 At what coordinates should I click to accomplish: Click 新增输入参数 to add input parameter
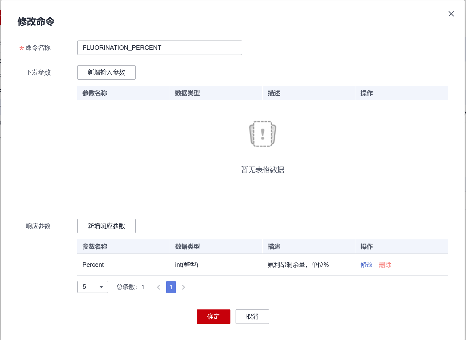pyautogui.click(x=106, y=72)
